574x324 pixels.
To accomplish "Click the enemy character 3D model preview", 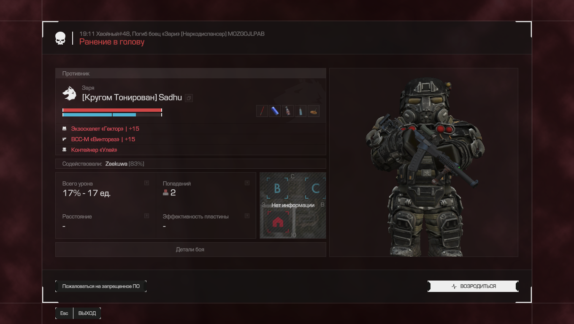I will tap(424, 162).
